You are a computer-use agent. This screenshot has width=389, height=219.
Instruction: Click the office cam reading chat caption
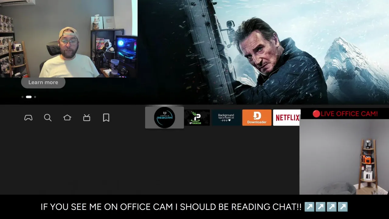(x=194, y=207)
